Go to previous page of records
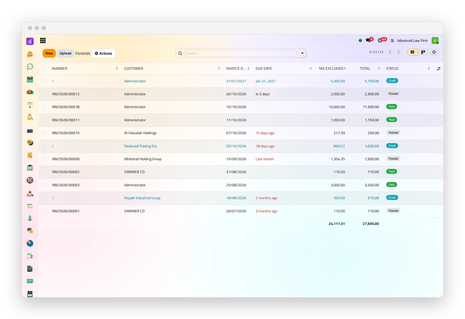The height and width of the screenshot is (319, 465). click(390, 52)
